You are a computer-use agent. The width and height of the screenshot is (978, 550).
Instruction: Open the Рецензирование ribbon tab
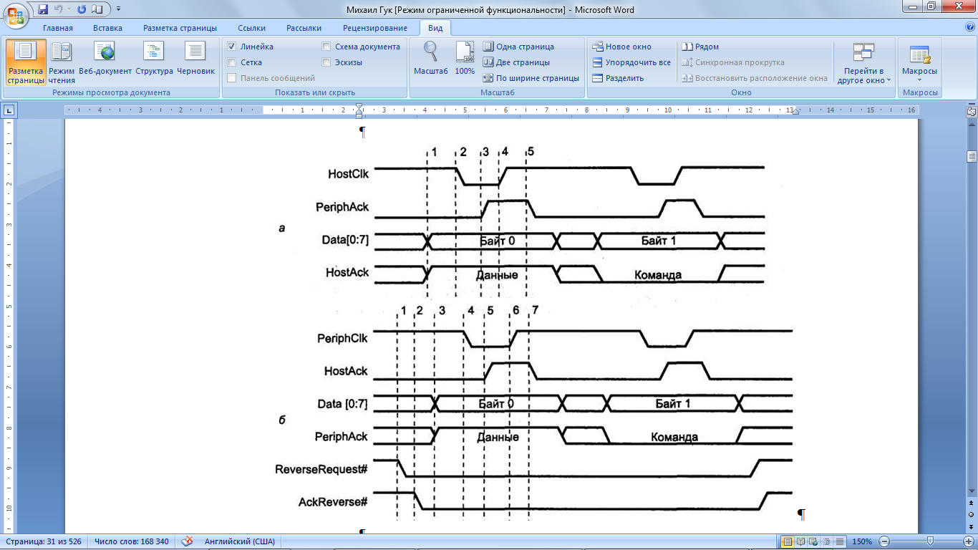point(375,28)
